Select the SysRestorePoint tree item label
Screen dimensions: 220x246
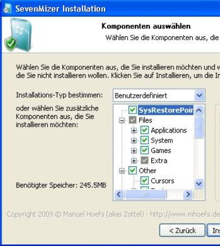point(166,110)
